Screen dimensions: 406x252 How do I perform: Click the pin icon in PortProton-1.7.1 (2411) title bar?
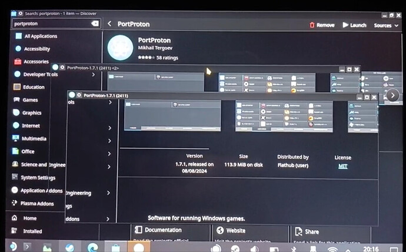pyautogui.click(x=79, y=95)
